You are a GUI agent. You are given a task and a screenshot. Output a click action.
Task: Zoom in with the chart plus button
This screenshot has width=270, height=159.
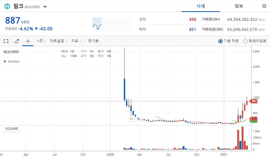139,119
